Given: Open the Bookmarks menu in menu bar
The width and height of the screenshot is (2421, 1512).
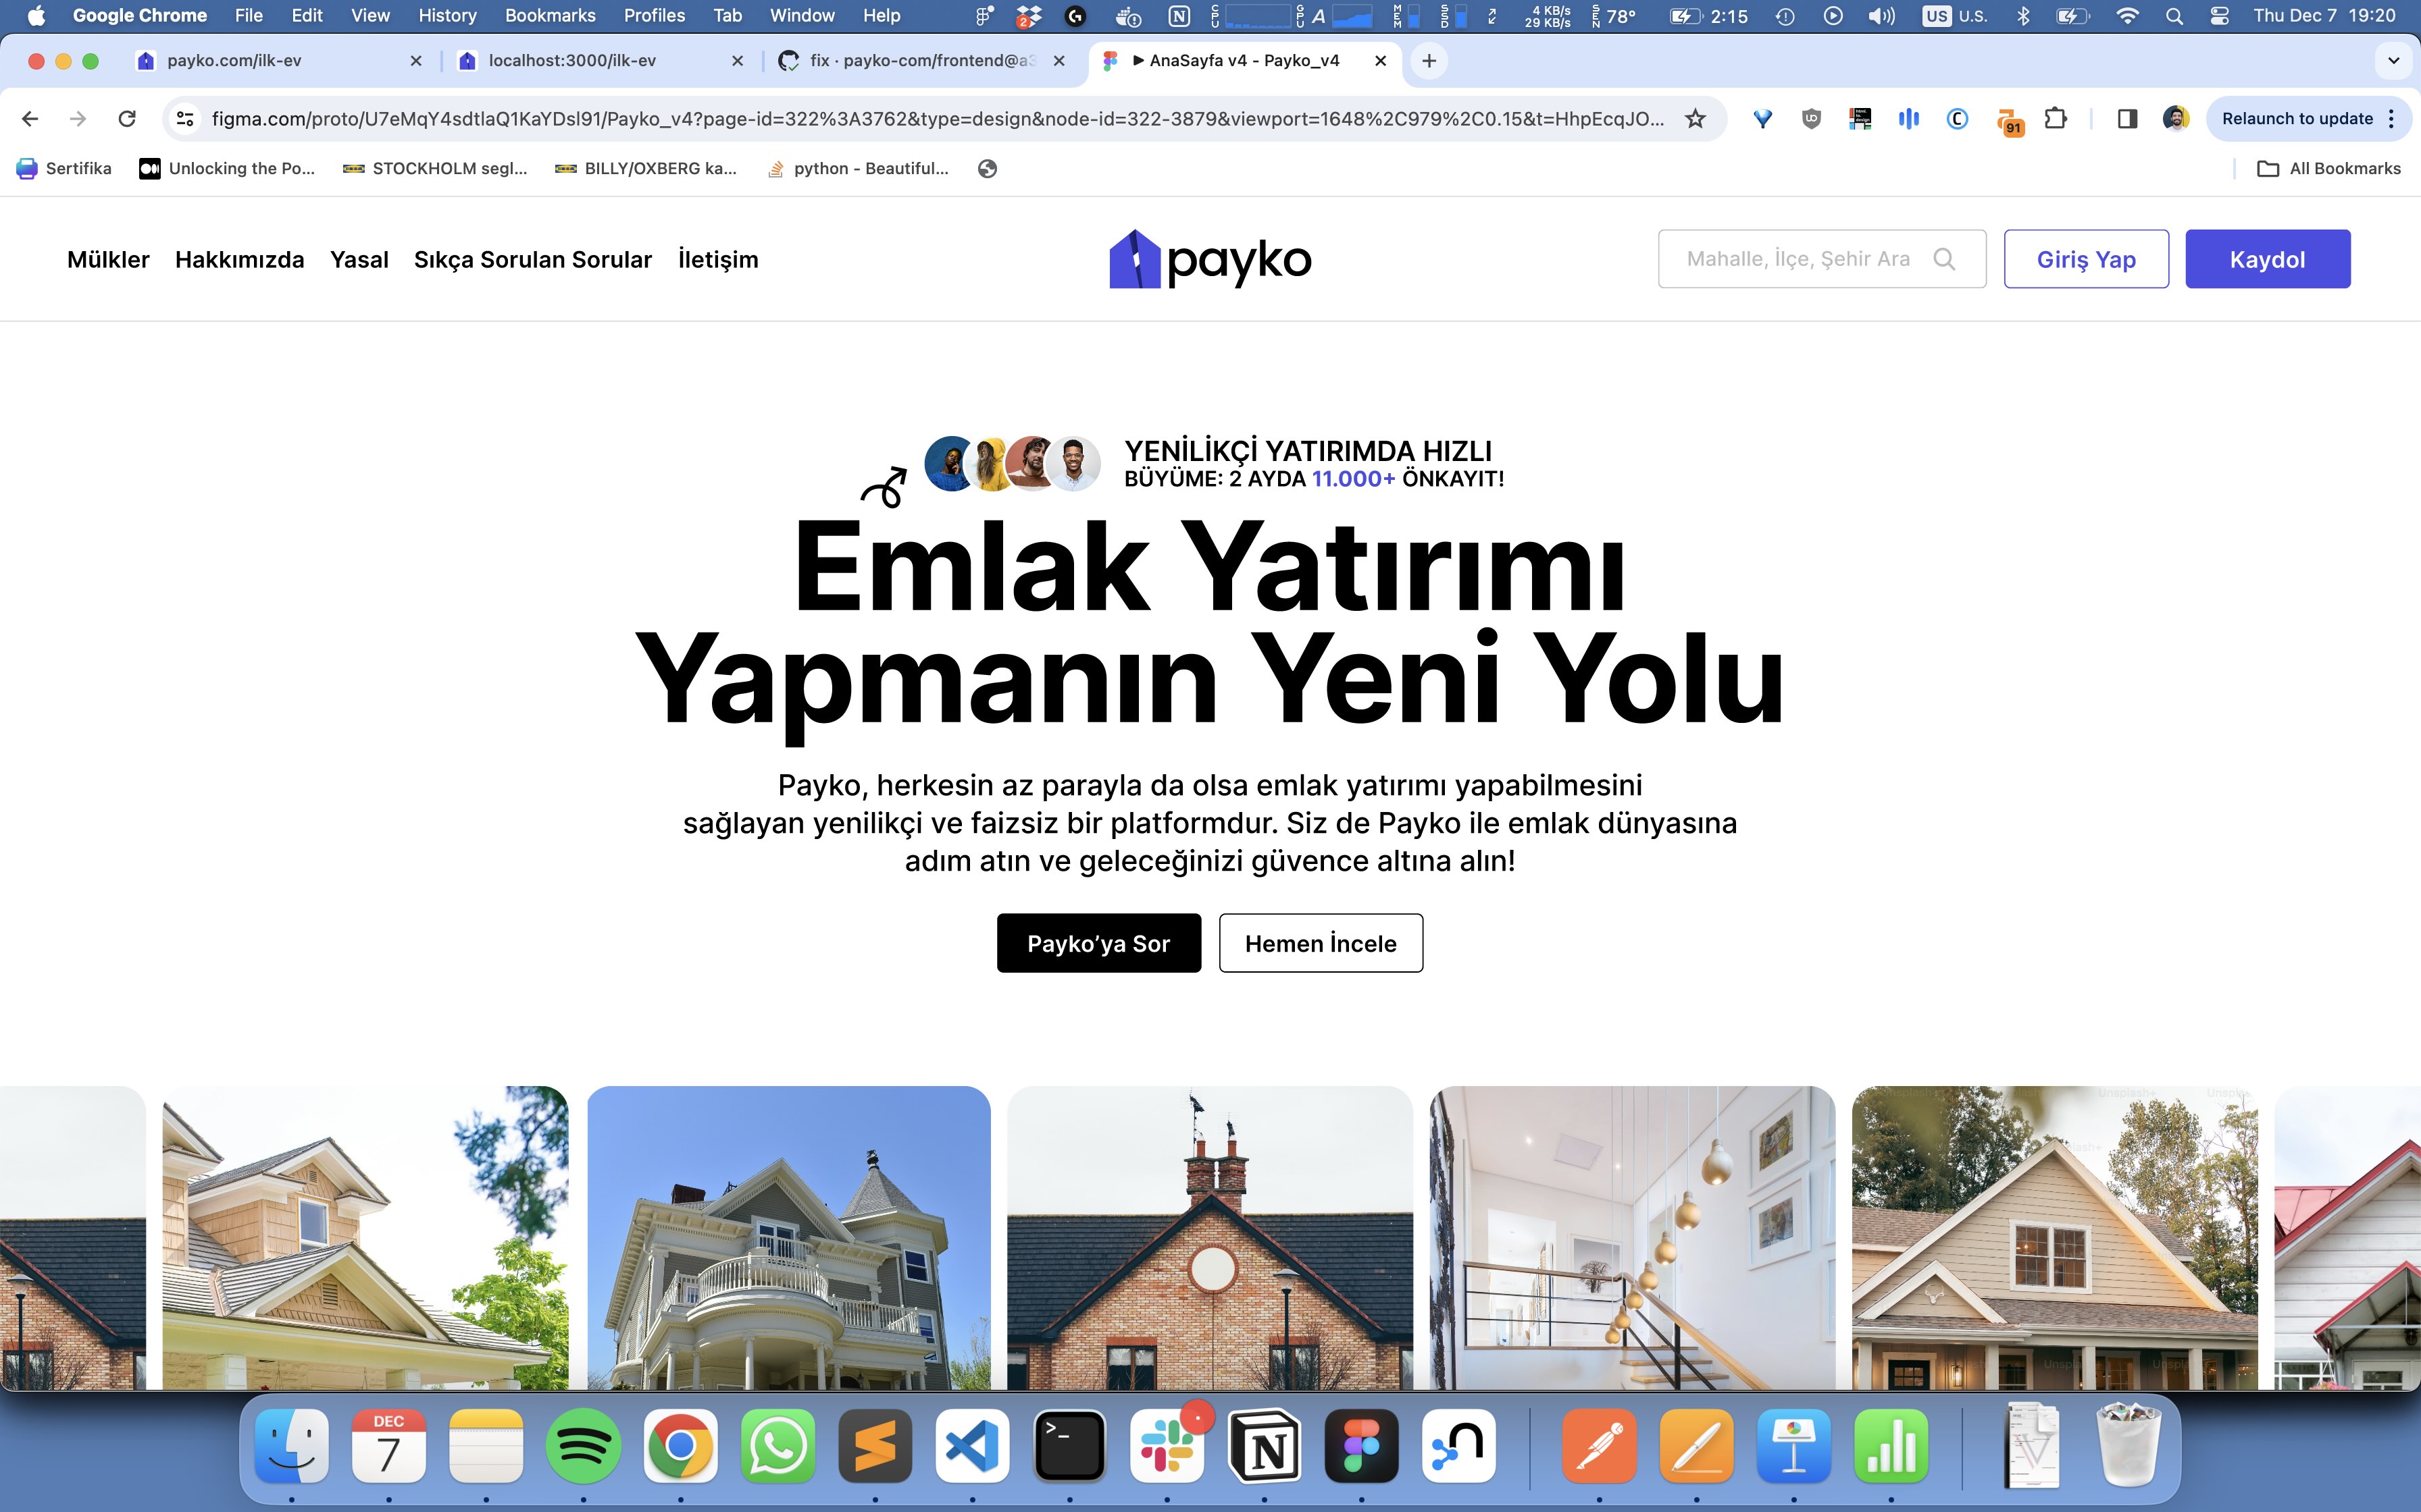Looking at the screenshot, I should pyautogui.click(x=549, y=16).
